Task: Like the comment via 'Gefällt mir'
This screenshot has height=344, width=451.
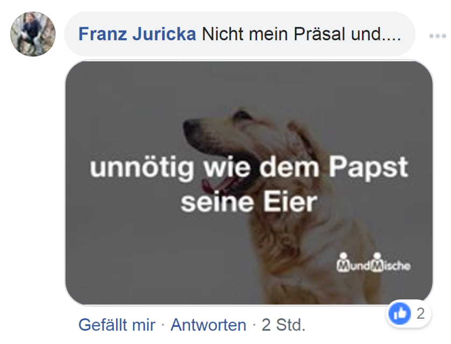Action: pyautogui.click(x=117, y=325)
